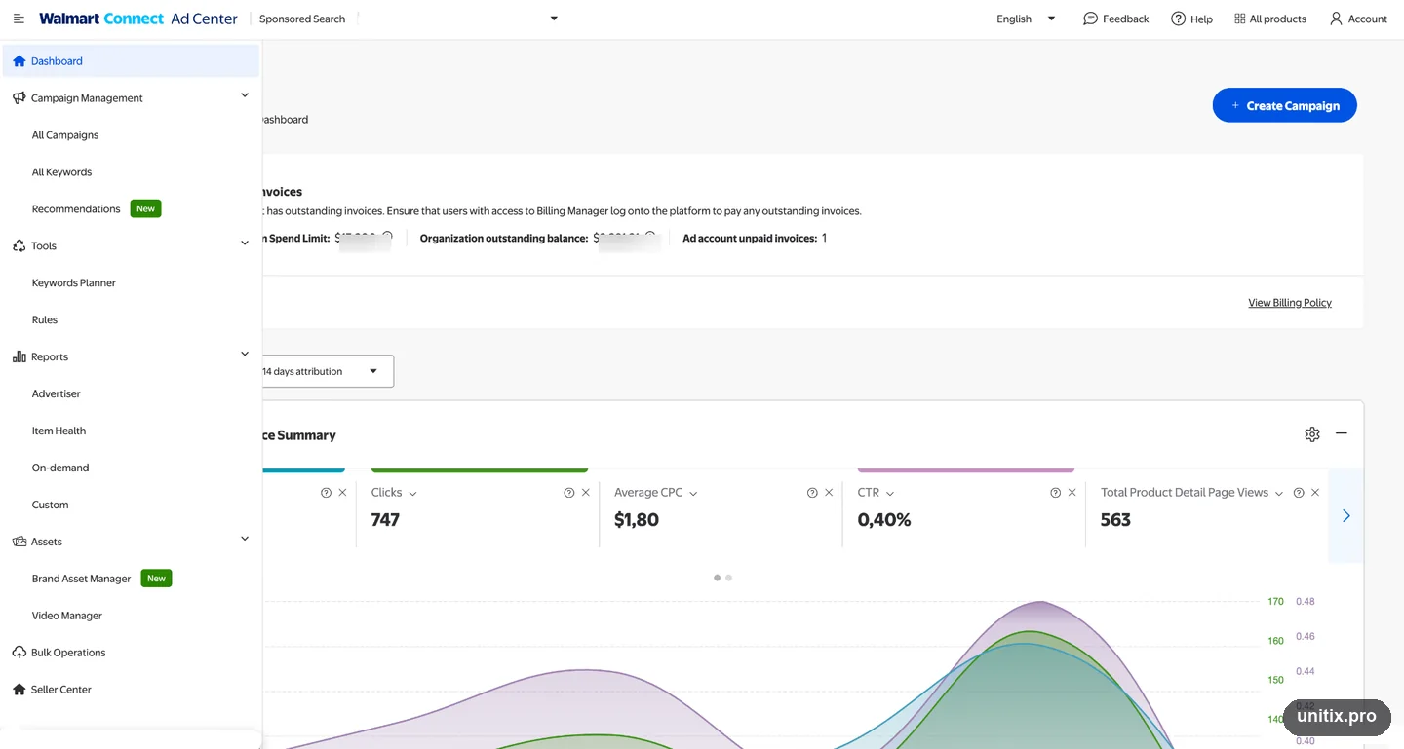Click Total Product Detail Page Views info icon
This screenshot has height=749, width=1404.
pos(1299,493)
